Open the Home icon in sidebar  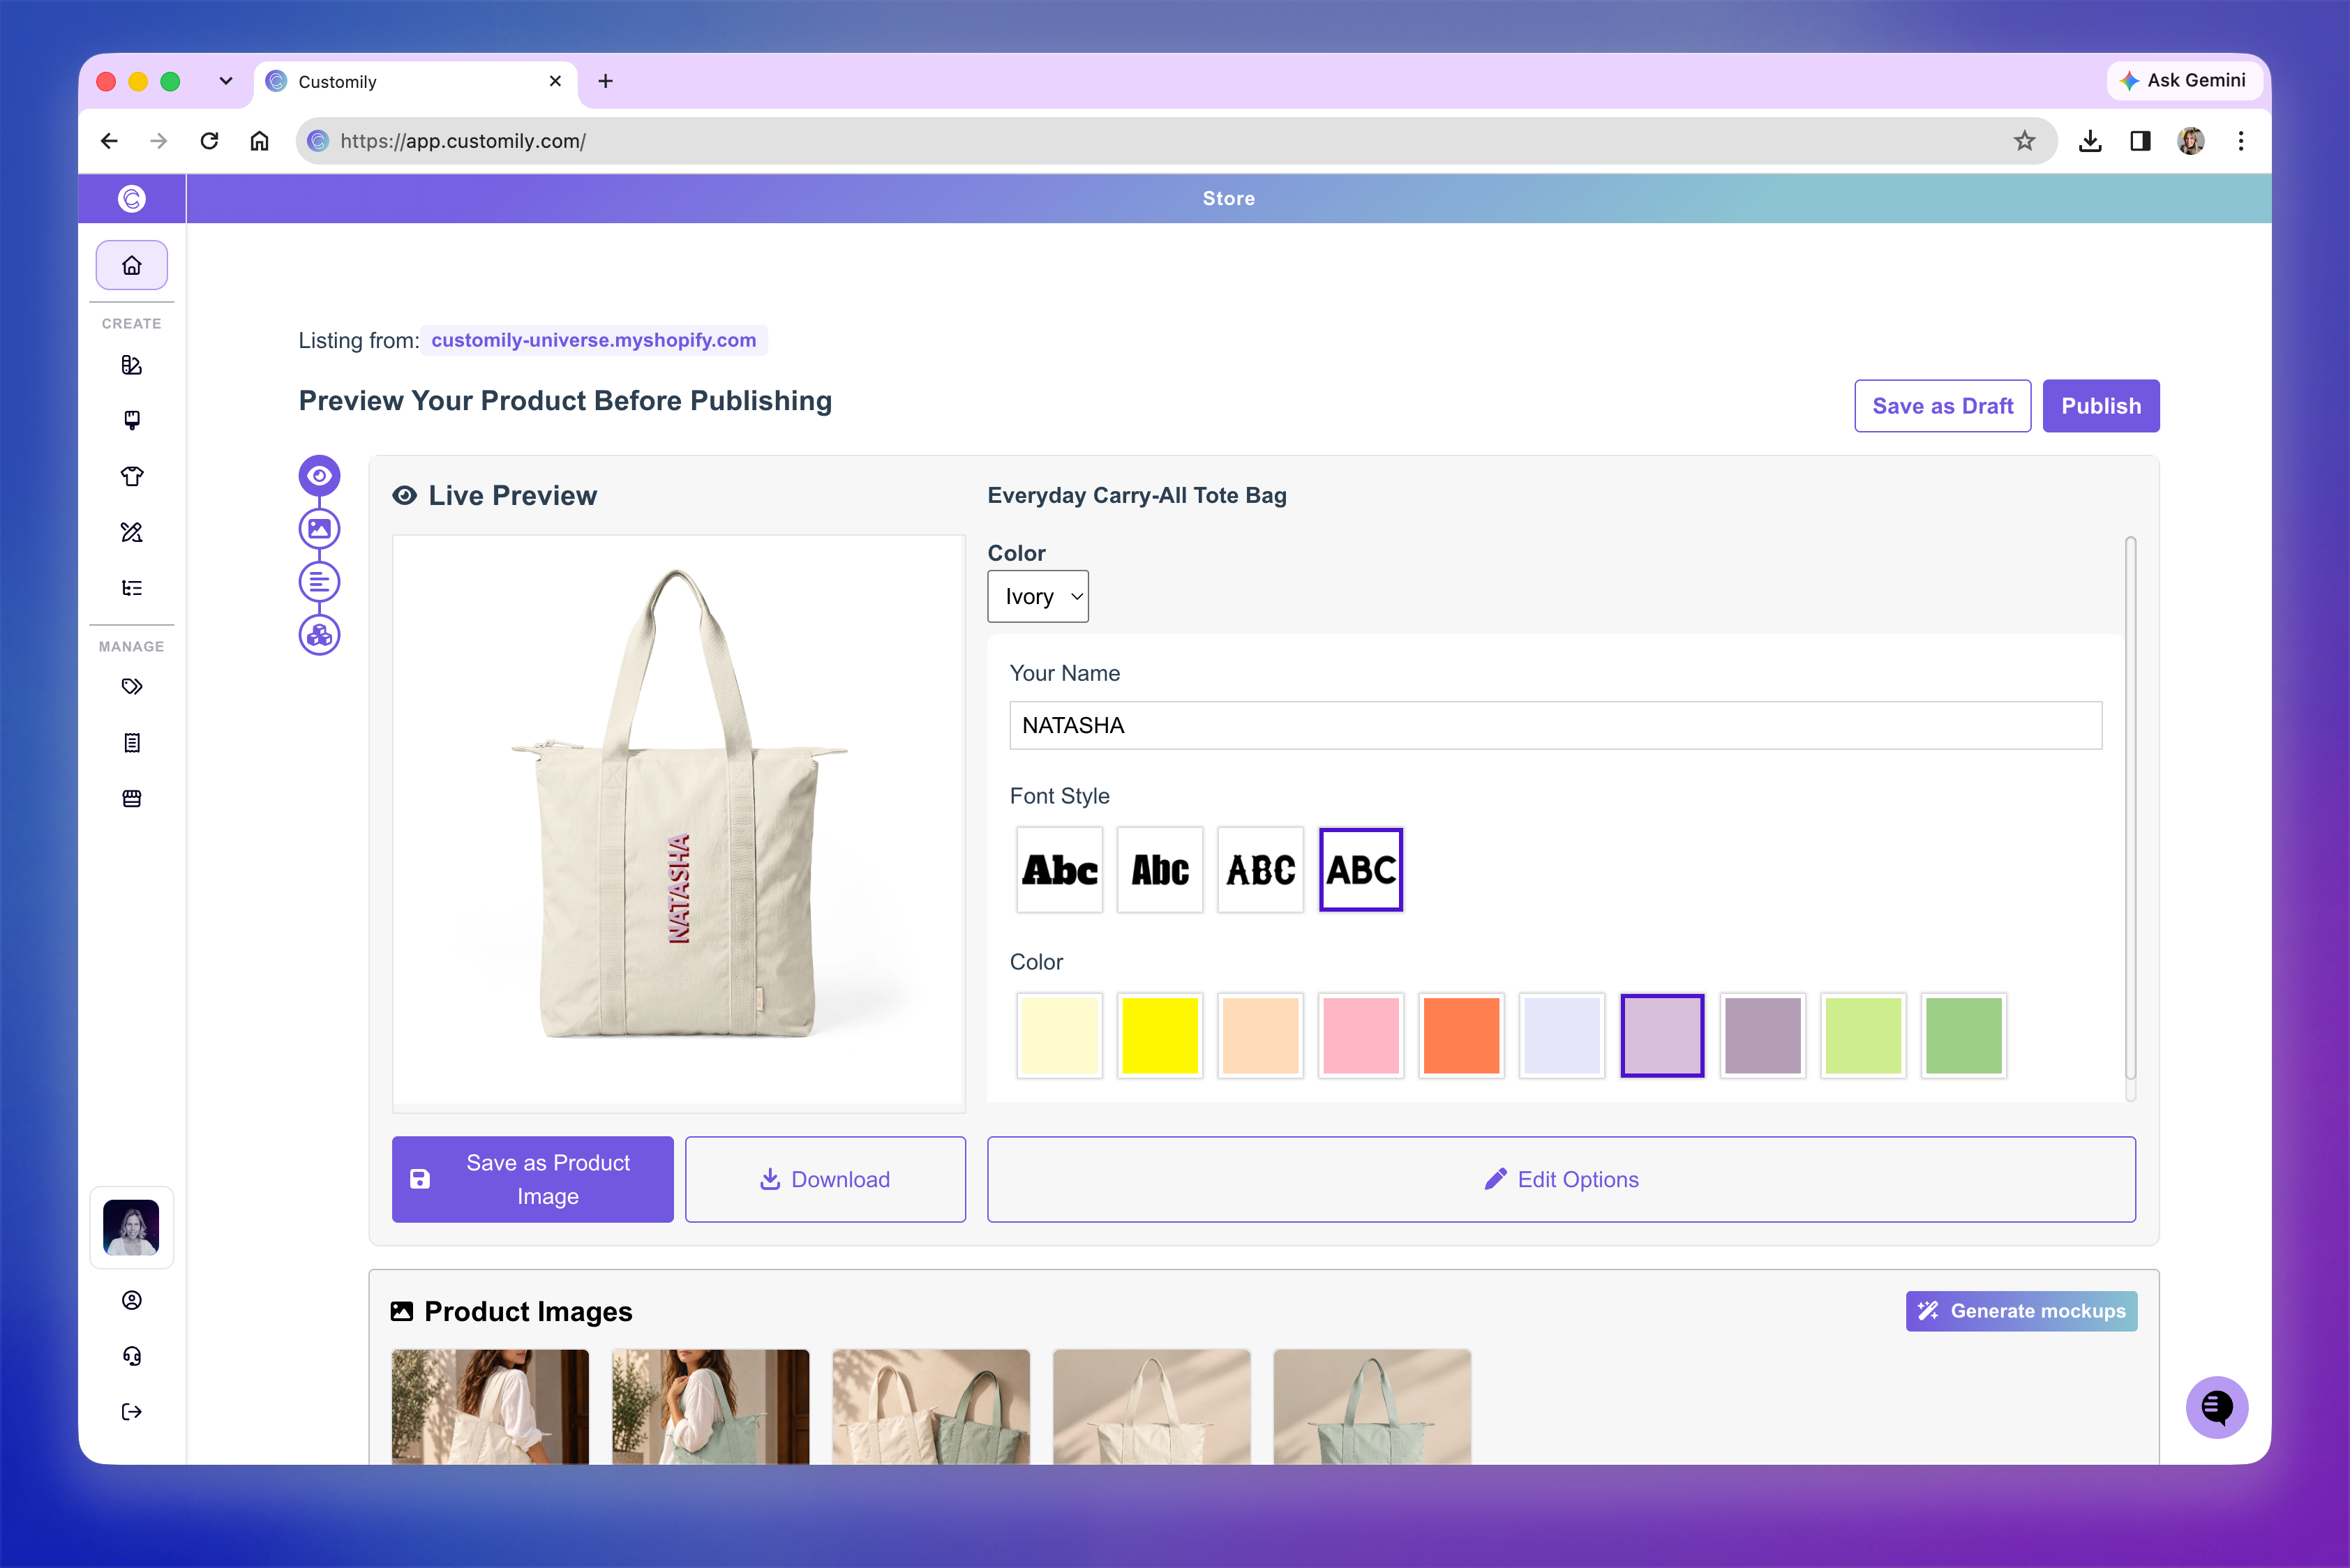(x=131, y=265)
